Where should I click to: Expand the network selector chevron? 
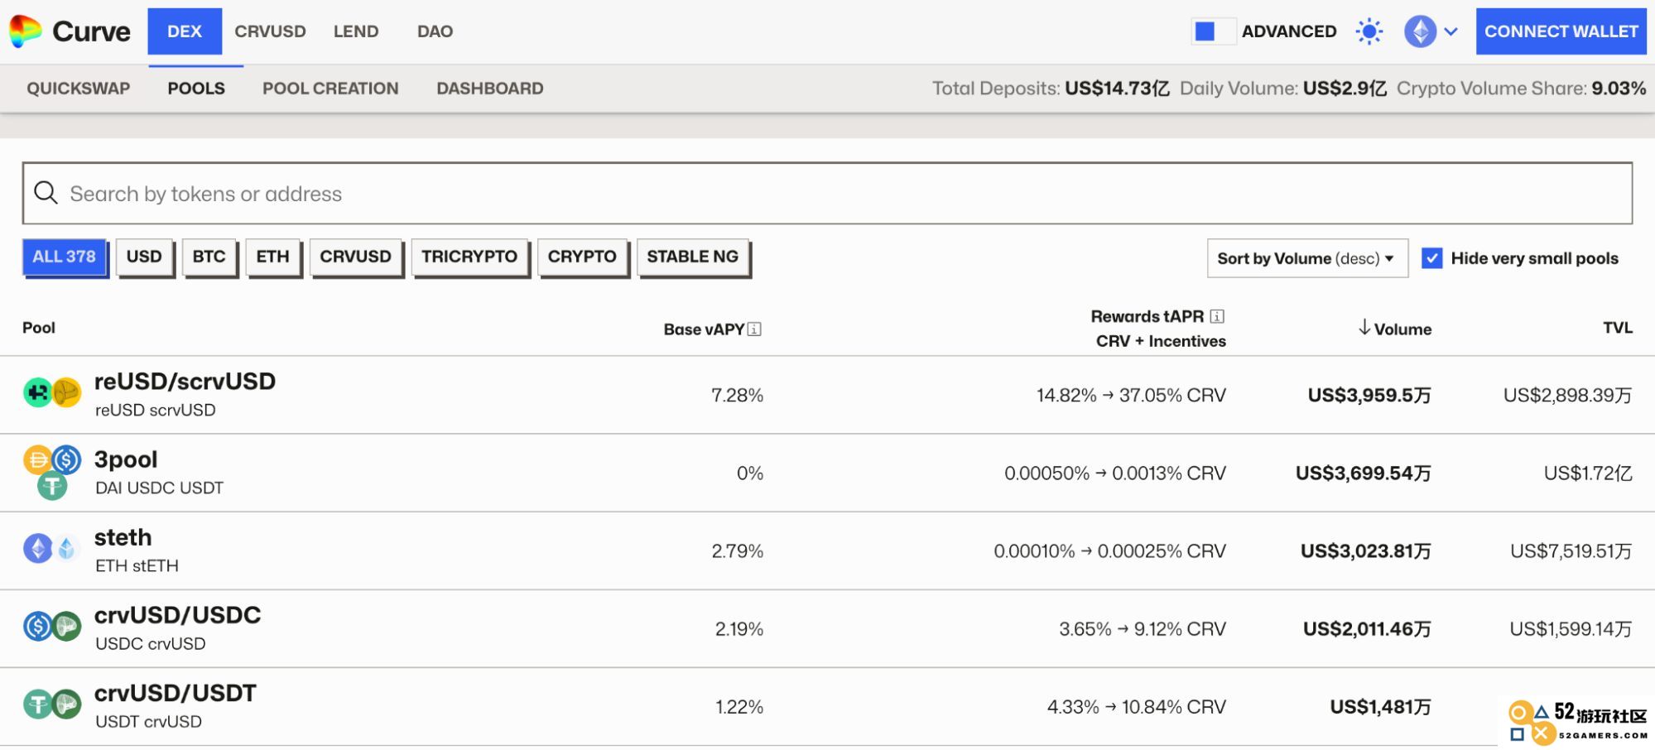[x=1451, y=32]
